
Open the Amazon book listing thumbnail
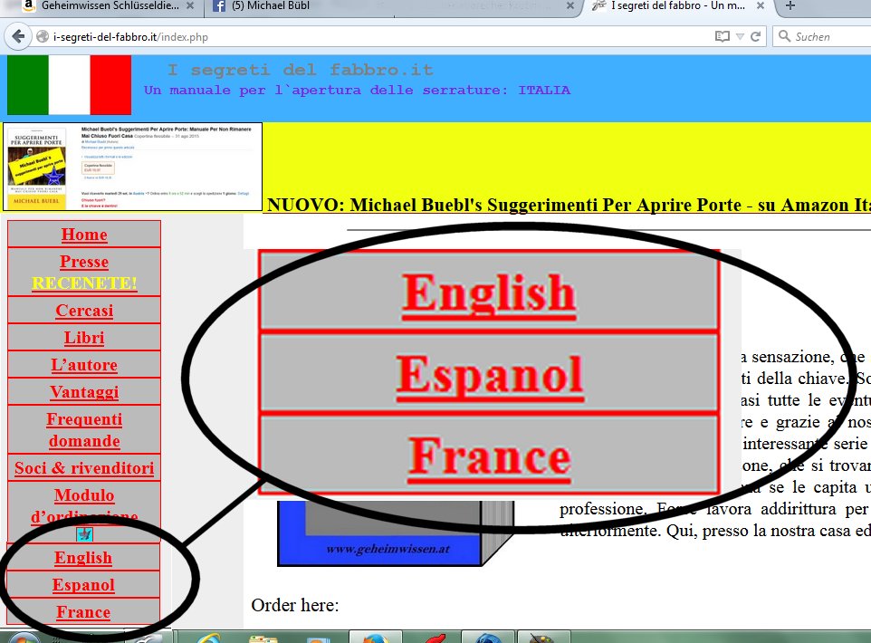tap(132, 167)
